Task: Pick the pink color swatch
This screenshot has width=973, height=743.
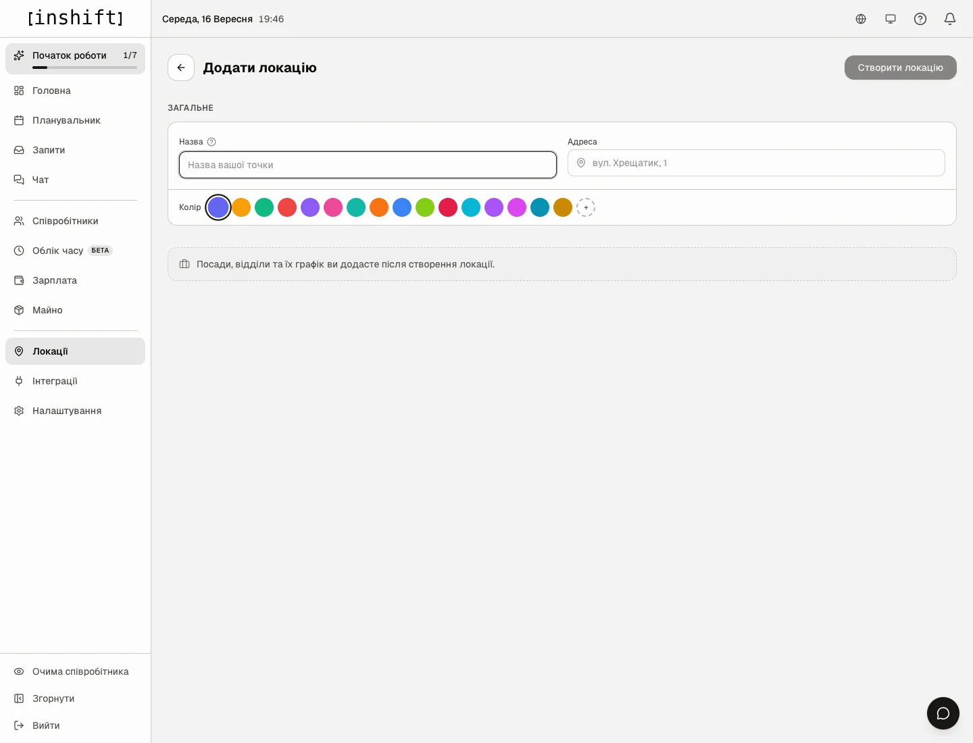Action: (333, 207)
